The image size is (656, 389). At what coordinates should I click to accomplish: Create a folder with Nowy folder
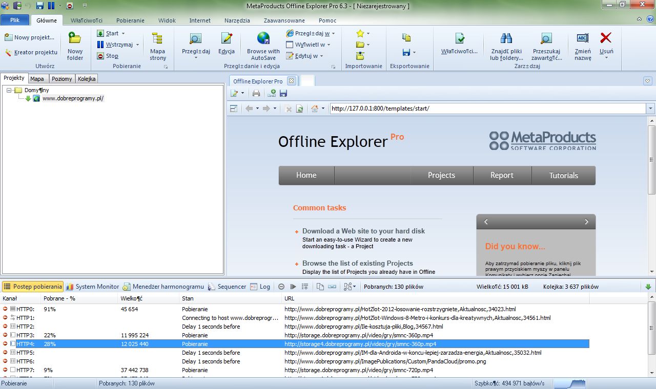click(x=75, y=47)
